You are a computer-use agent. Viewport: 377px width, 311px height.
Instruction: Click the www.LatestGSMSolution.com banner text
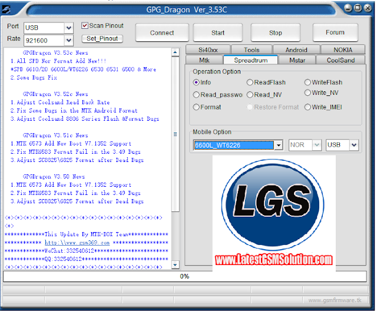(274, 260)
